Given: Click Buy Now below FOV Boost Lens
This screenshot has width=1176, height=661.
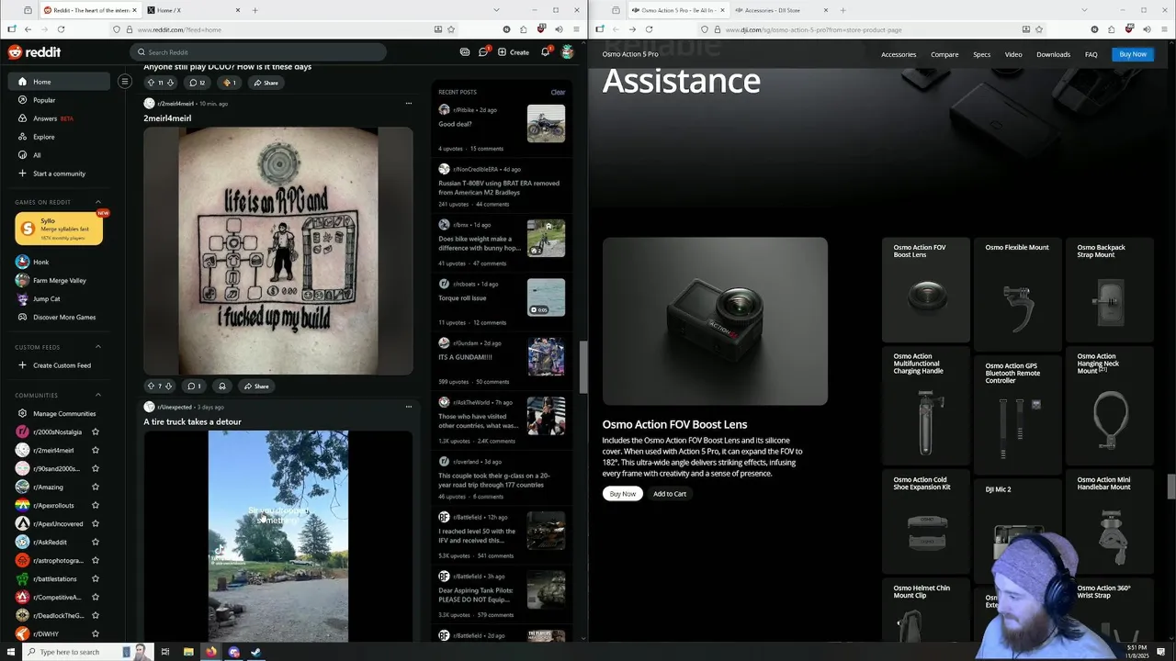Looking at the screenshot, I should [622, 494].
